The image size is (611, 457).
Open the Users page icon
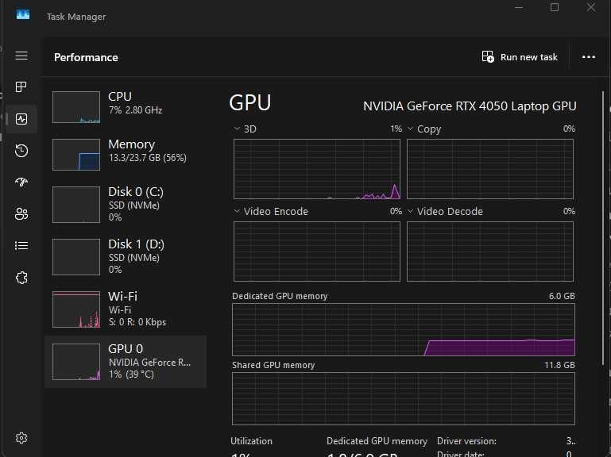(x=21, y=213)
